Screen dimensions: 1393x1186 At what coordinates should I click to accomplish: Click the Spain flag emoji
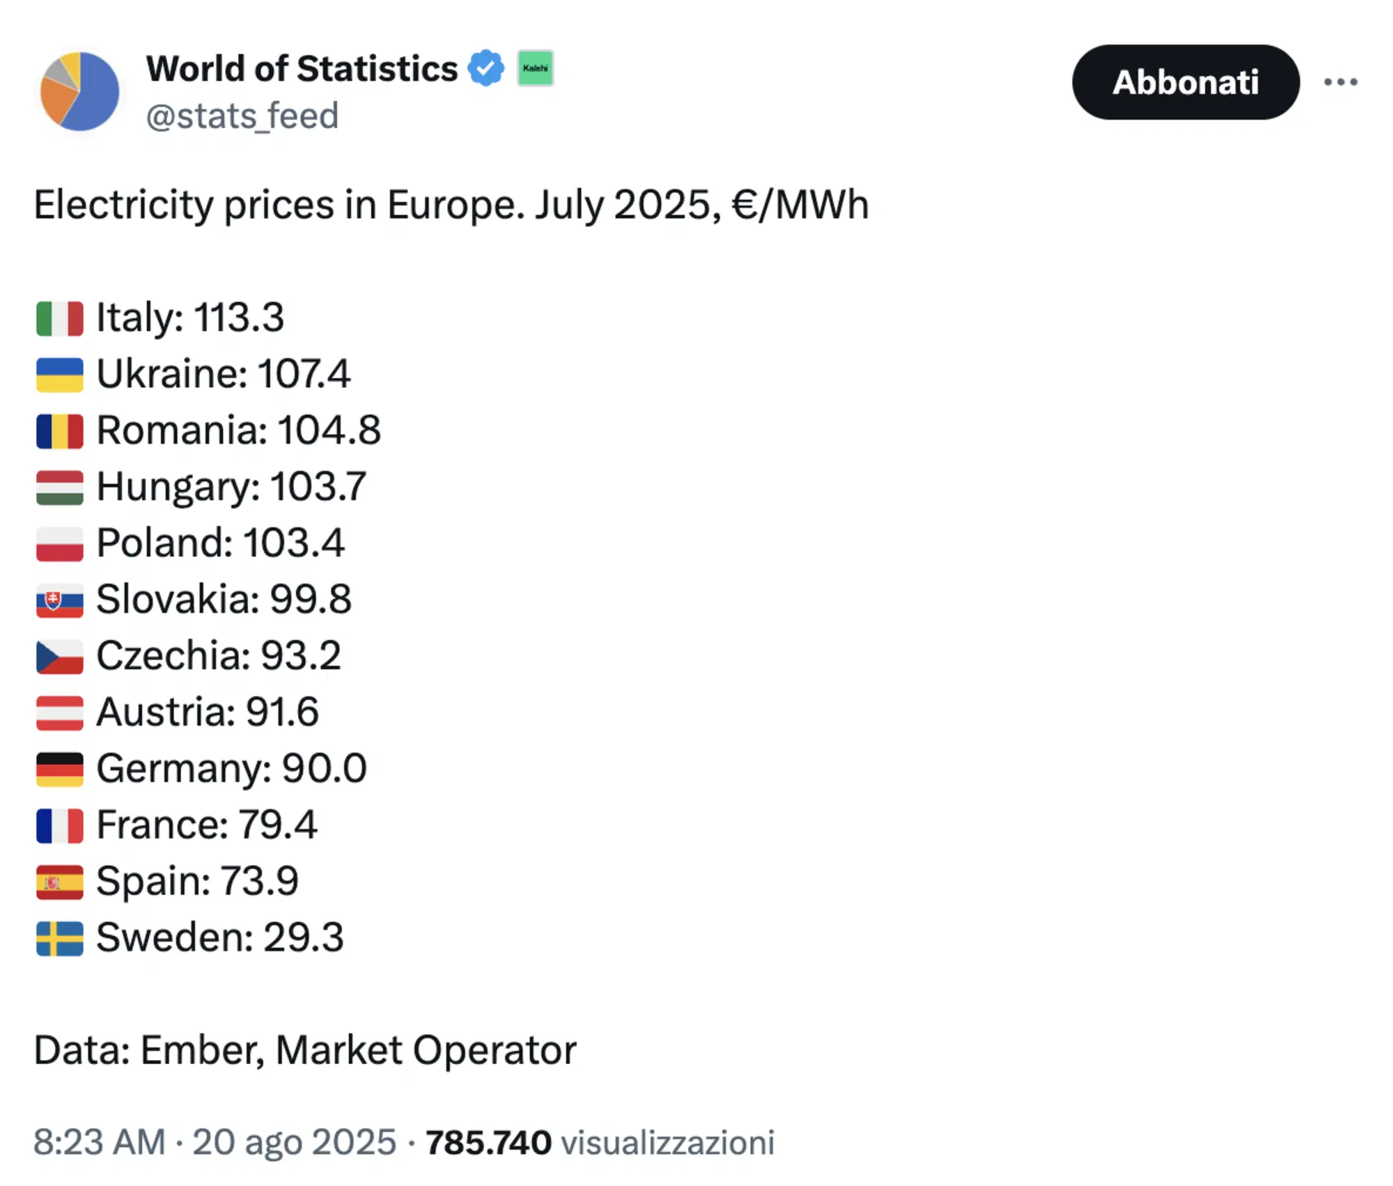pos(60,881)
